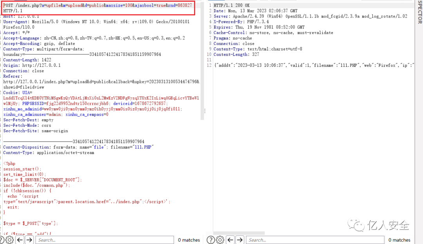Click the Pragma: no-cache header
This screenshot has height=244, width=423.
coord(233,38)
